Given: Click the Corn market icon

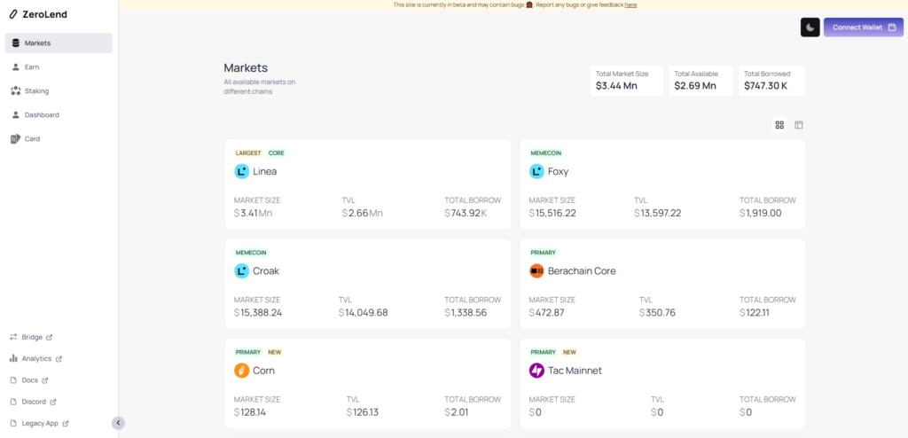Looking at the screenshot, I should pyautogui.click(x=241, y=370).
